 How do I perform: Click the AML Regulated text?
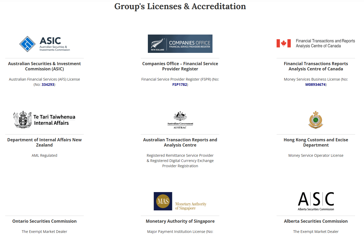44,155
